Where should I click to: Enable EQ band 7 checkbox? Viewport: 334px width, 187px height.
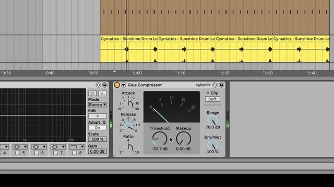click(56, 153)
